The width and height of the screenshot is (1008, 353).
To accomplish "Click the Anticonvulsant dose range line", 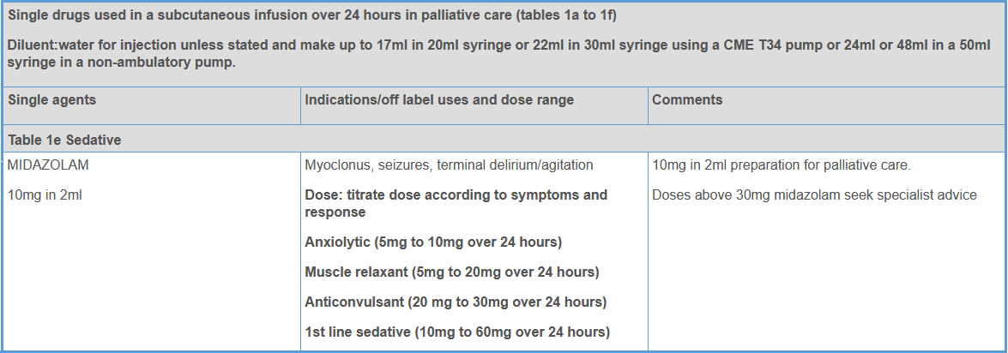I will pos(456,302).
